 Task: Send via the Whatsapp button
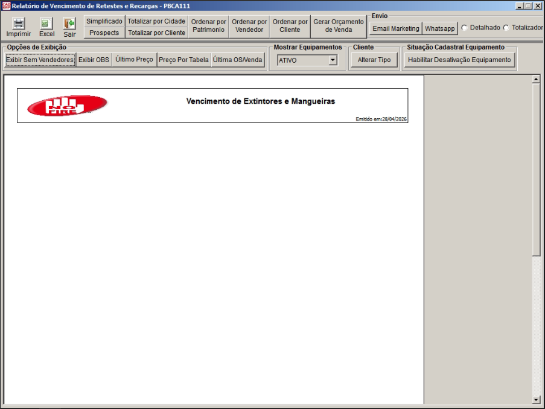pyautogui.click(x=440, y=28)
